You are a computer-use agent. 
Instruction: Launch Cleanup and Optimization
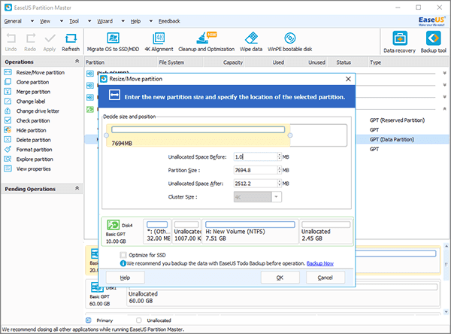pos(206,42)
